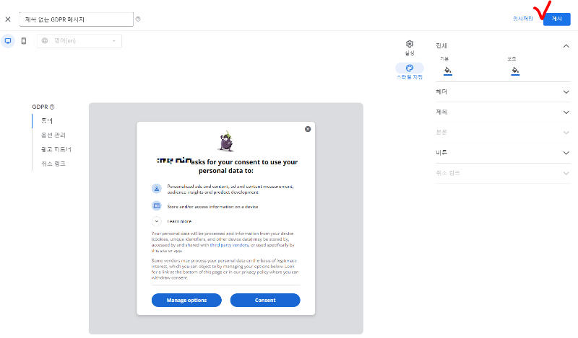The height and width of the screenshot is (338, 578).
Task: Open the 스타일 지정 palette panel
Action: pos(410,71)
